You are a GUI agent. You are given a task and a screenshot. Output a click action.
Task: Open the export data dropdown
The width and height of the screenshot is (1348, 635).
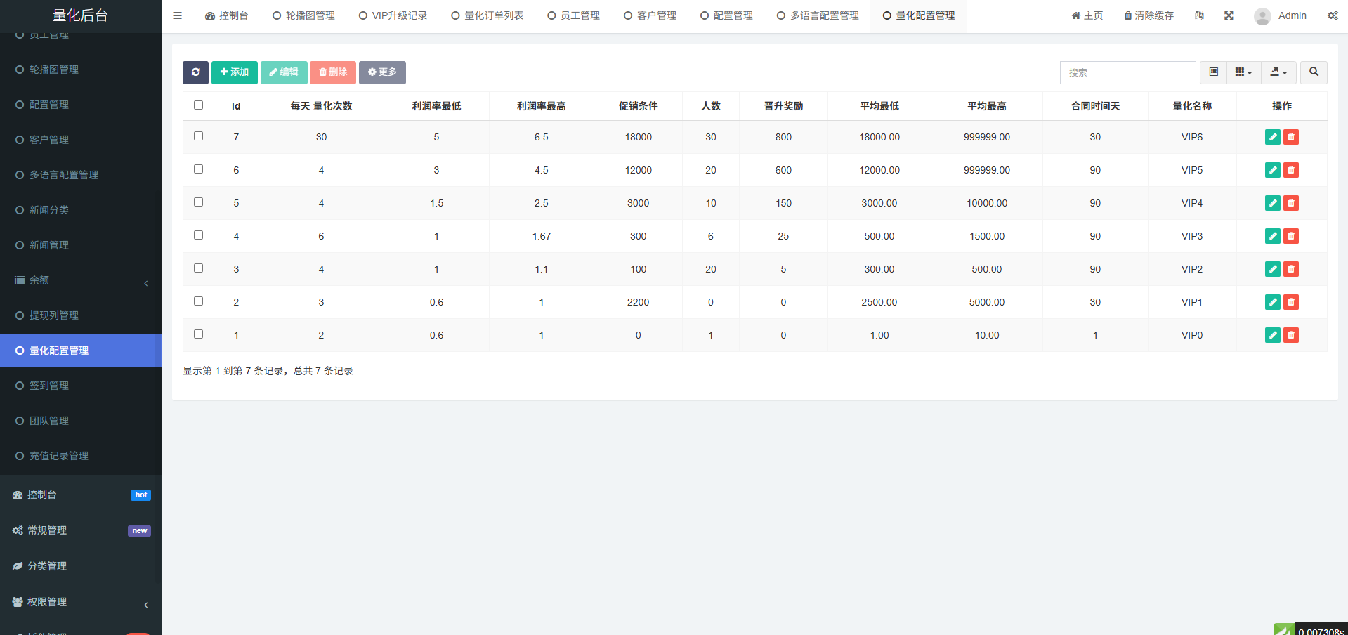tap(1279, 72)
